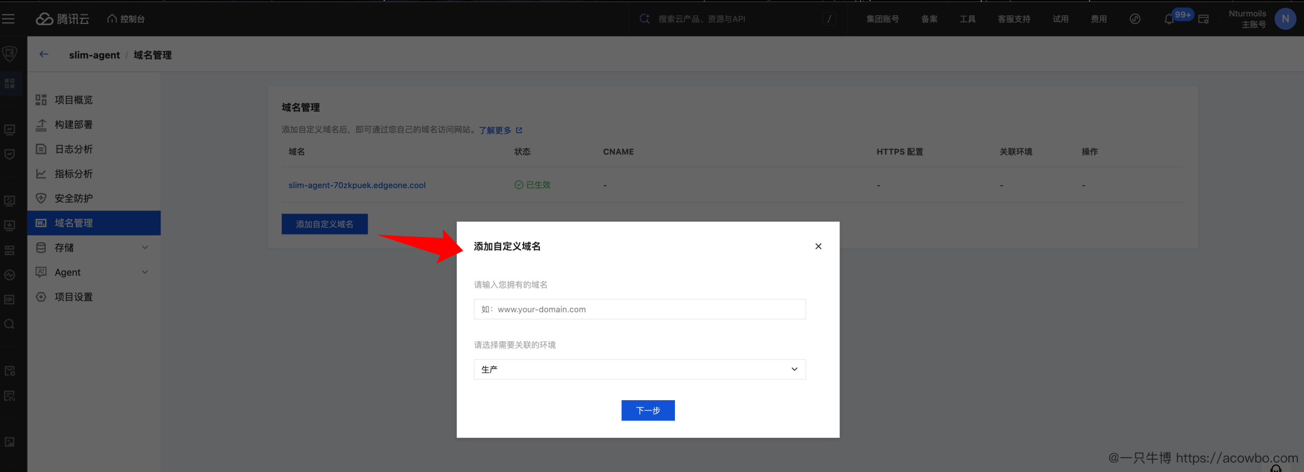Image resolution: width=1304 pixels, height=472 pixels.
Task: Open the 费用 menu
Action: coord(1099,19)
